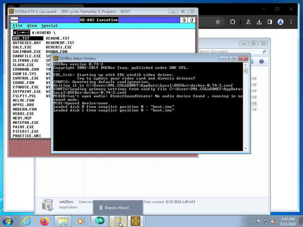Click the IExpress Wizard taskbar preview

point(118,208)
